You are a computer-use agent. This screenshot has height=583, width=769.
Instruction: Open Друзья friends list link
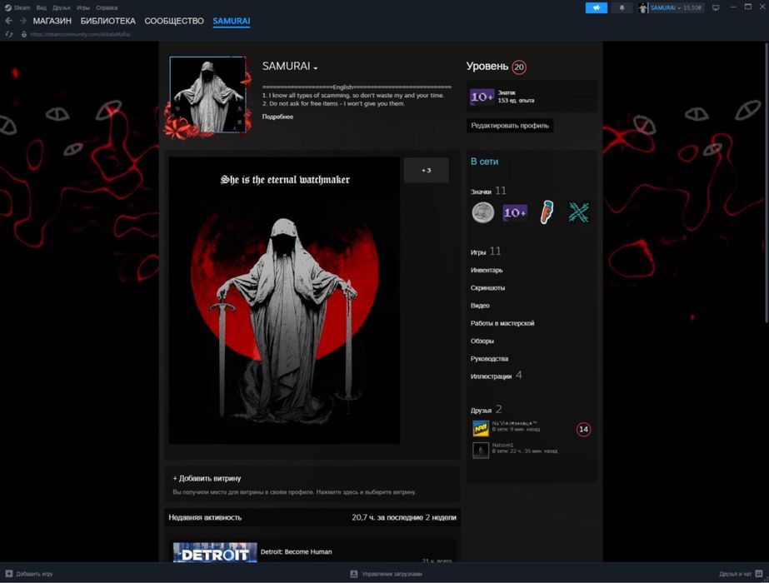click(481, 410)
